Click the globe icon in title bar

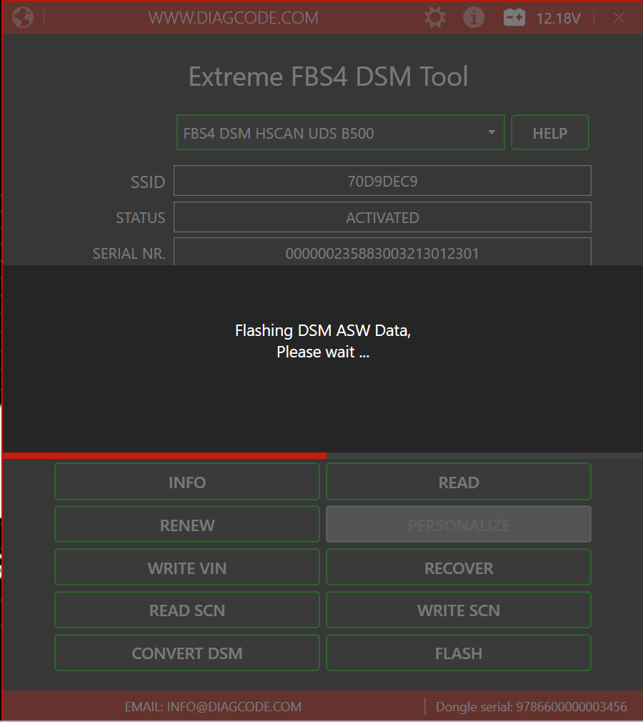[22, 17]
